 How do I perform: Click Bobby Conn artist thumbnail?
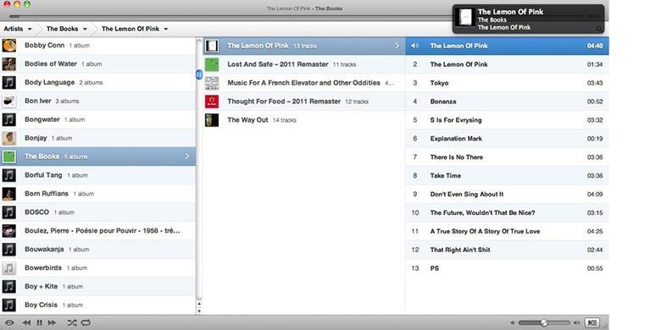tap(8, 46)
